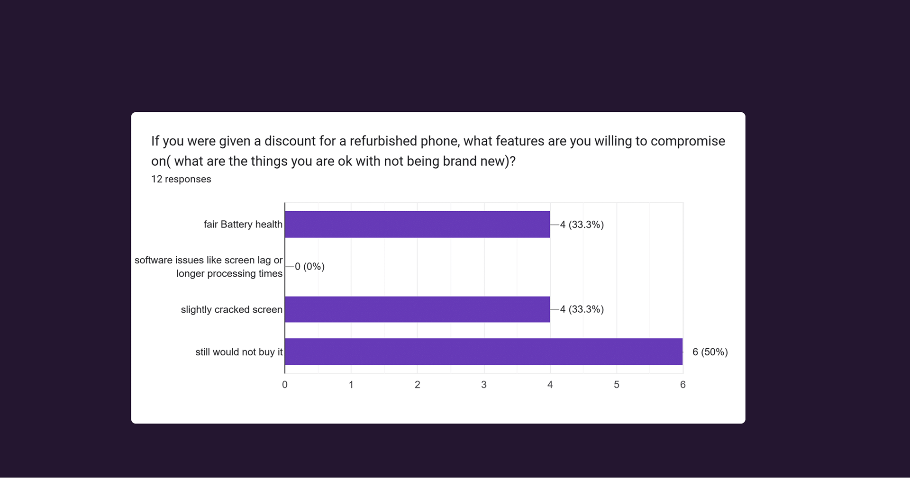Select the "still would not buy it" bar
The image size is (910, 478).
(483, 352)
